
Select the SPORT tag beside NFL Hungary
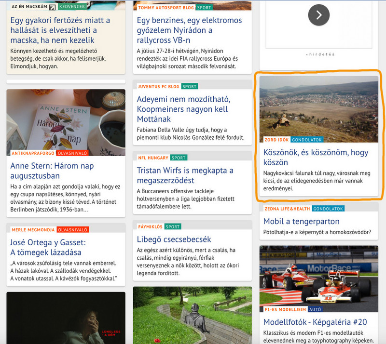[x=179, y=158]
